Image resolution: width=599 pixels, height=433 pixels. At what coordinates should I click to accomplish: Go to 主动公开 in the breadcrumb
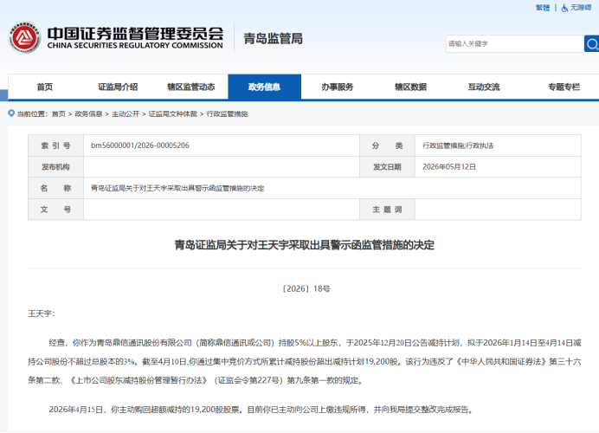126,114
